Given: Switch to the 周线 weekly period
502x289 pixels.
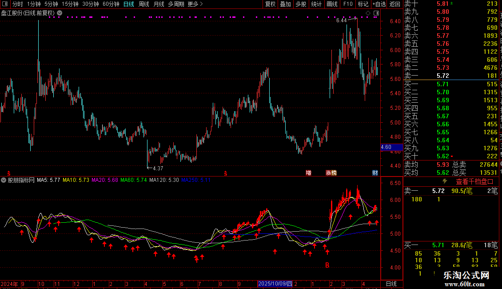Looking at the screenshot, I should [144, 4].
